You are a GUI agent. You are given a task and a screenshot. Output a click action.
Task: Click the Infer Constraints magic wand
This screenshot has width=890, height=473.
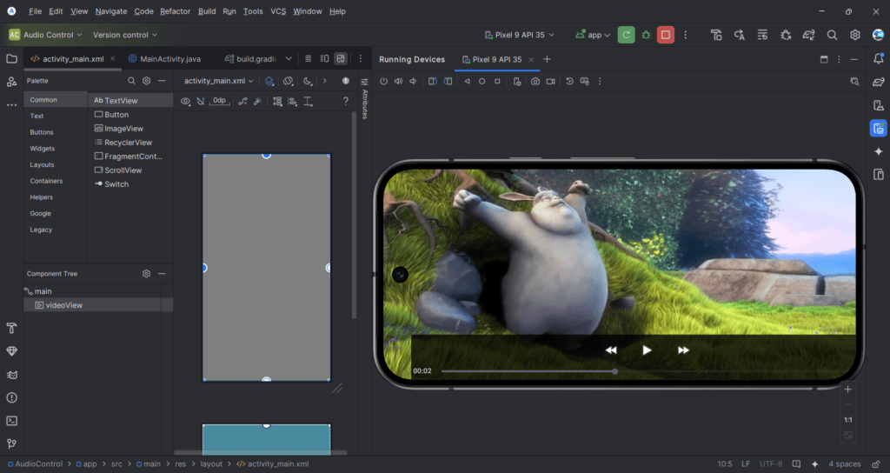coord(257,101)
